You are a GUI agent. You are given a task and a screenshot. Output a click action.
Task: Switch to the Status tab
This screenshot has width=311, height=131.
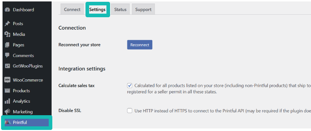pyautogui.click(x=120, y=9)
